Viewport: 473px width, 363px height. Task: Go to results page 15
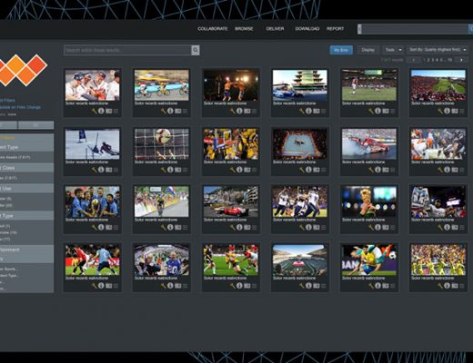[450, 60]
